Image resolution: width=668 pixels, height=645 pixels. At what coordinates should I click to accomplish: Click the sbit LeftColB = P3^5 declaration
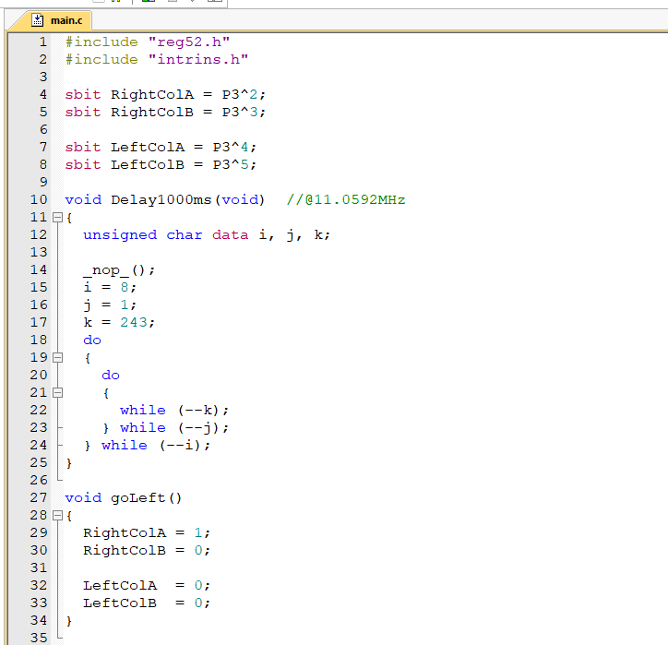(161, 164)
